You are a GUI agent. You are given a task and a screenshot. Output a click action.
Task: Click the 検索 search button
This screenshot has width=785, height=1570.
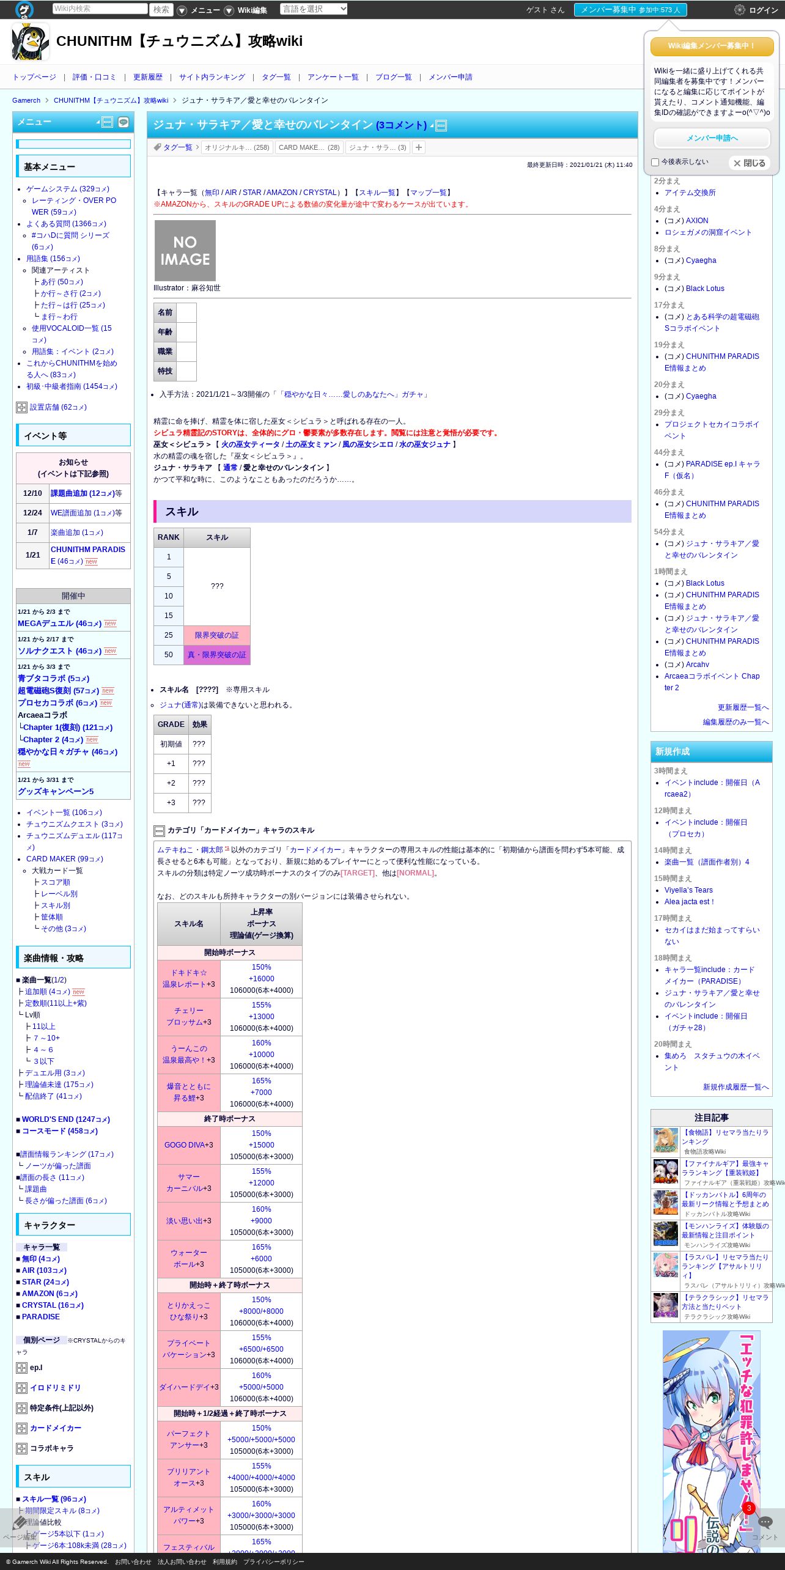click(x=161, y=9)
